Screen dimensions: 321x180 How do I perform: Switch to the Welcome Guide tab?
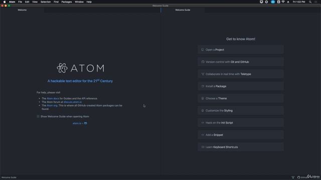coord(183,10)
